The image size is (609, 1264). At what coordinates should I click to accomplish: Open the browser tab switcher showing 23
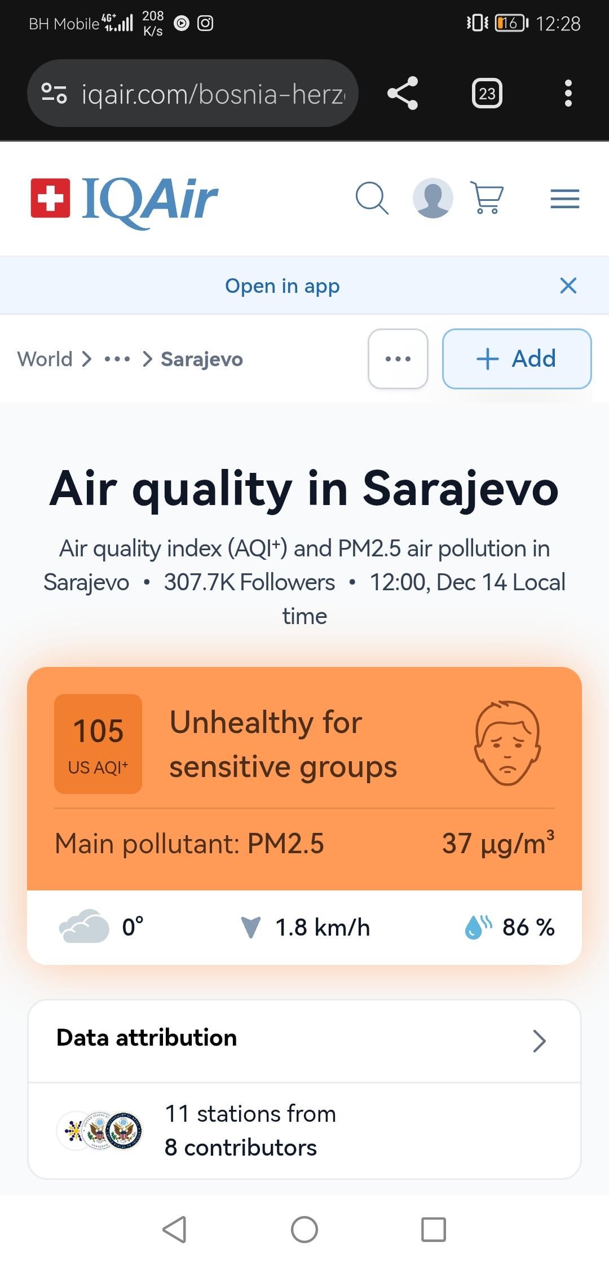(487, 93)
